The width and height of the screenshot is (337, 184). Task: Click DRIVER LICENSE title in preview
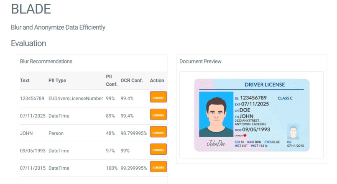coord(265,85)
